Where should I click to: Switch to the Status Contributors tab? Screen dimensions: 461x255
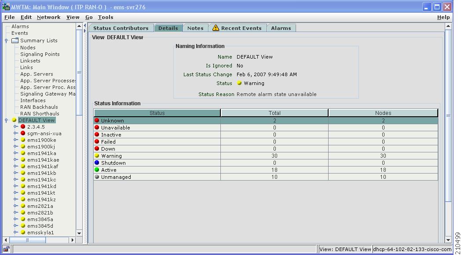(121, 28)
